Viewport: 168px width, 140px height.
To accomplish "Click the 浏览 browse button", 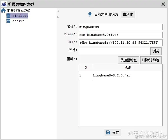I will (156, 51).
